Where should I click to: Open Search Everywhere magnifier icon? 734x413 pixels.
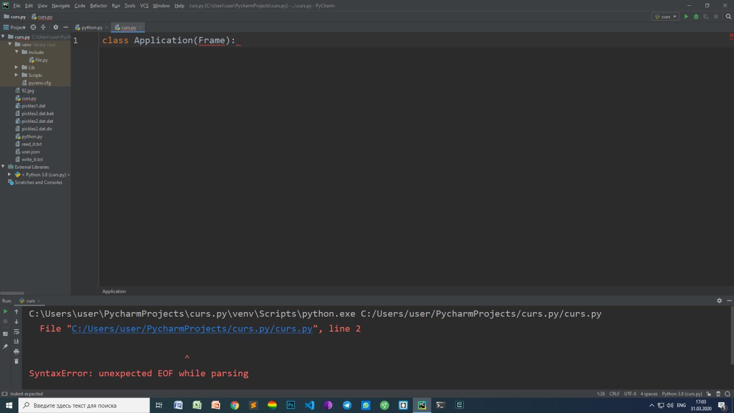pyautogui.click(x=727, y=17)
